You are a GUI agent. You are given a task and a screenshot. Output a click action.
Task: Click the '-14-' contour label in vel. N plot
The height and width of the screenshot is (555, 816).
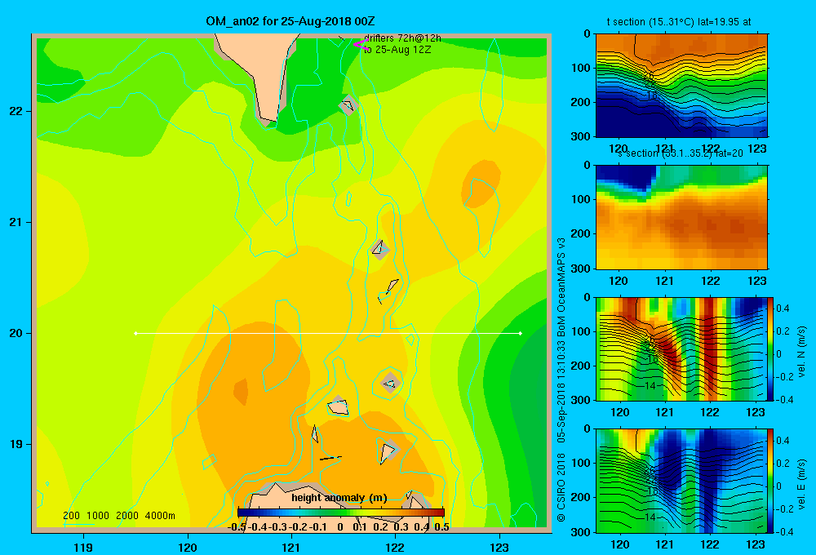650,386
